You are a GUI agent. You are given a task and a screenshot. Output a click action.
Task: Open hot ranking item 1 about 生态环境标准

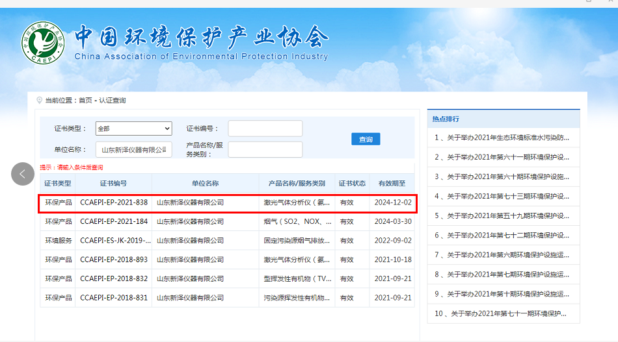(502, 138)
